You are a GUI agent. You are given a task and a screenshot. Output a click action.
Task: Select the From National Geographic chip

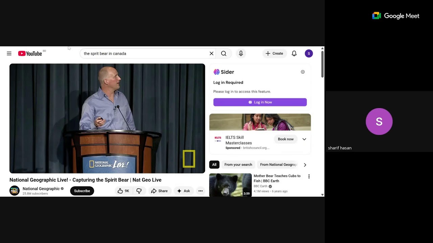pos(278,165)
